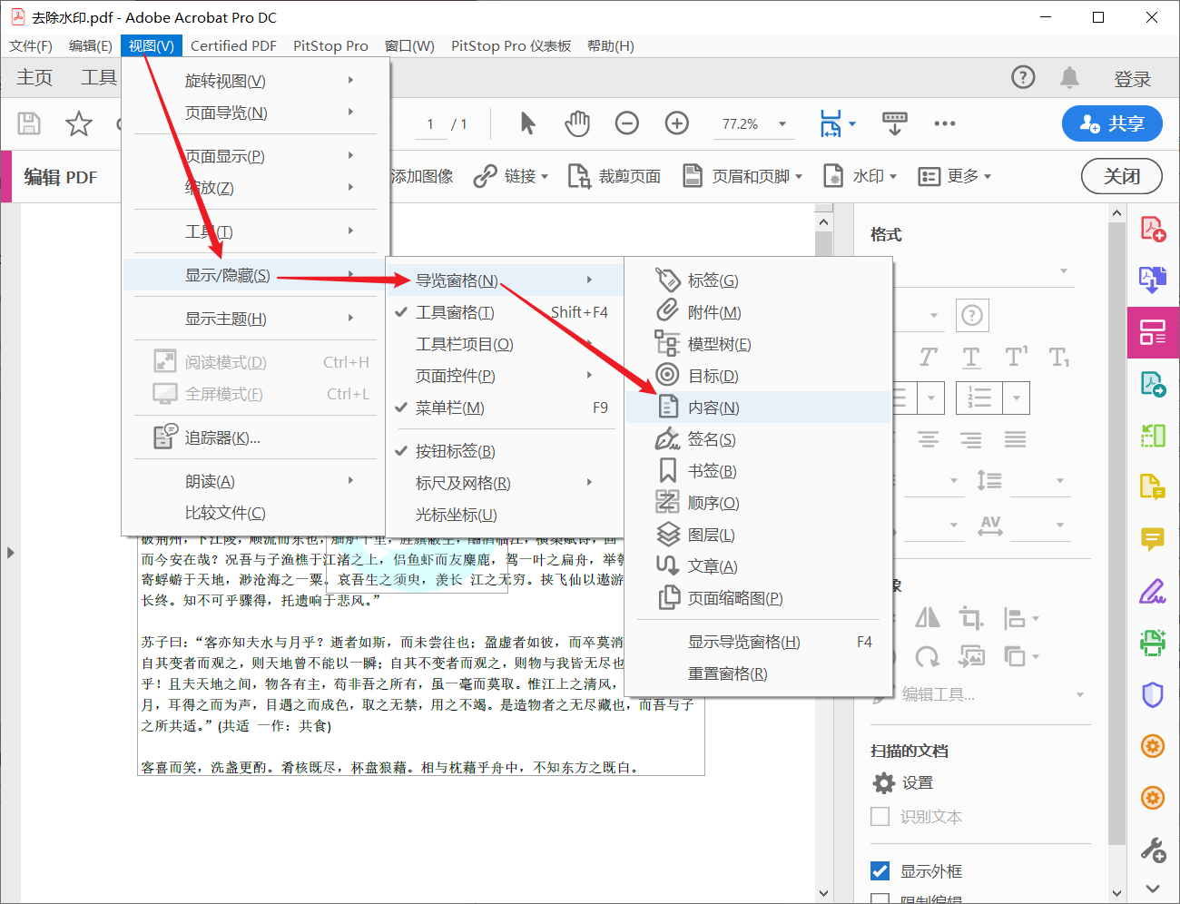Click the 关闭 button
1180x904 pixels.
point(1122,176)
